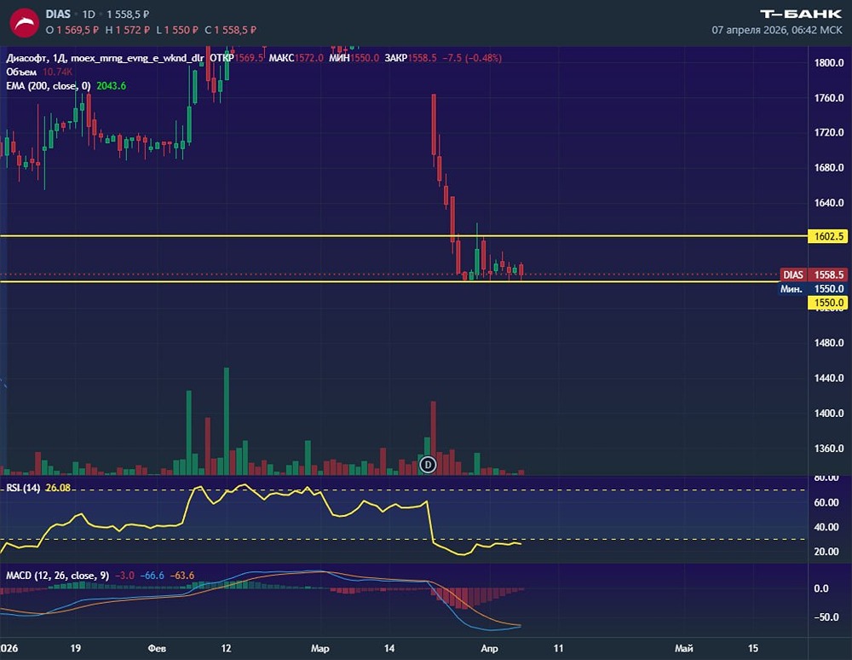Screen dimensions: 852x660
Task: Click 1360.0 on the price axis
Action: point(829,449)
